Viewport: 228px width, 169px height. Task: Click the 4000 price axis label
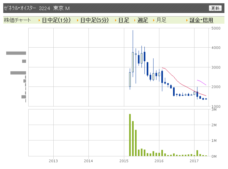click(216, 48)
